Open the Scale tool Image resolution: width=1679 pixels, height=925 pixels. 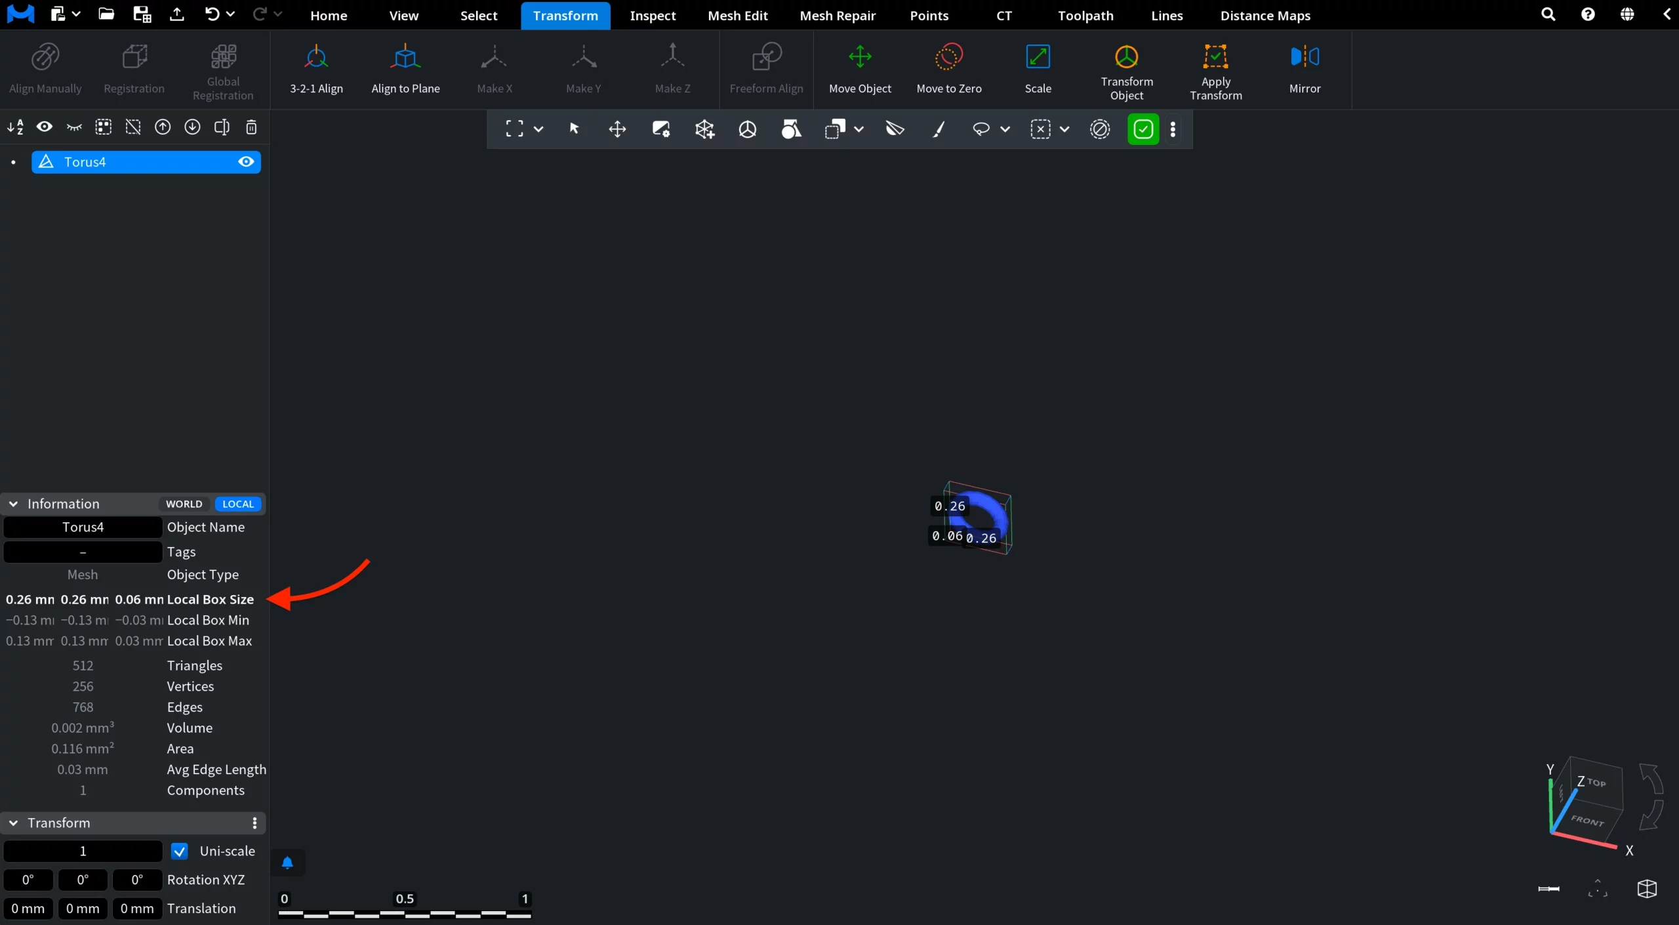click(1038, 69)
